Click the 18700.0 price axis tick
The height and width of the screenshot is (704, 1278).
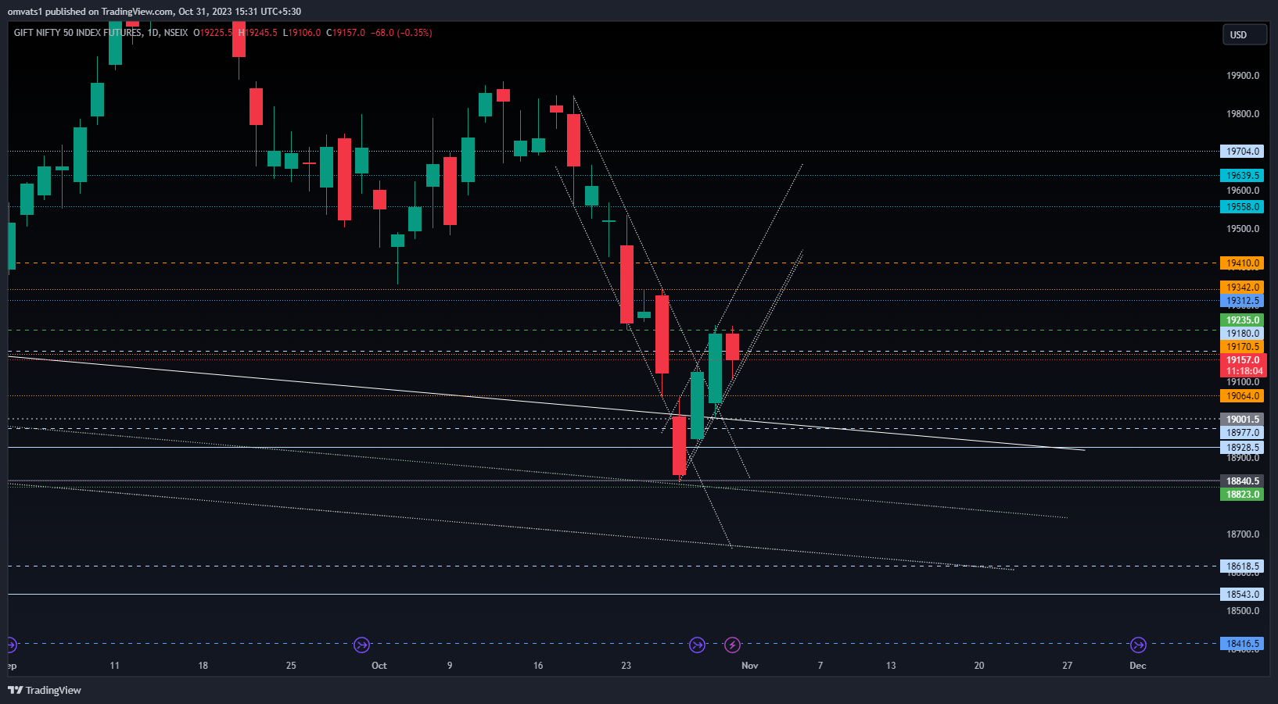pyautogui.click(x=1243, y=534)
